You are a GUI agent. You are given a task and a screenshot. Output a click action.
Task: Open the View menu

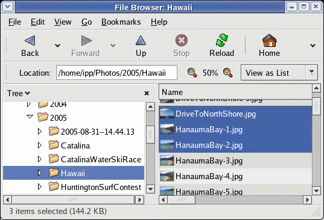(x=63, y=22)
